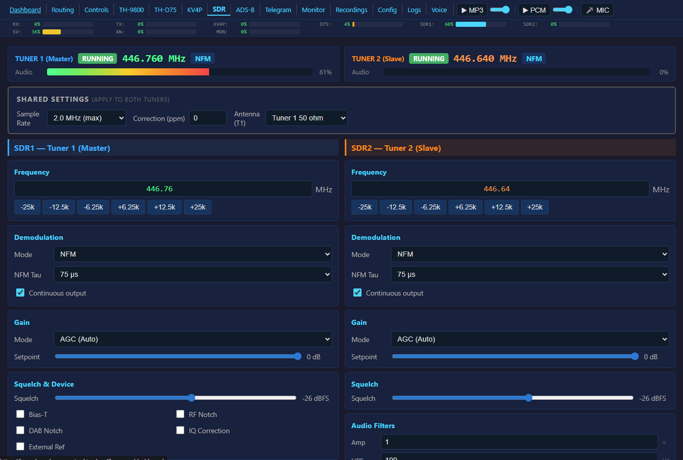Open SDR1 demodulation Mode dropdown
This screenshot has width=683, height=460.
coord(193,254)
